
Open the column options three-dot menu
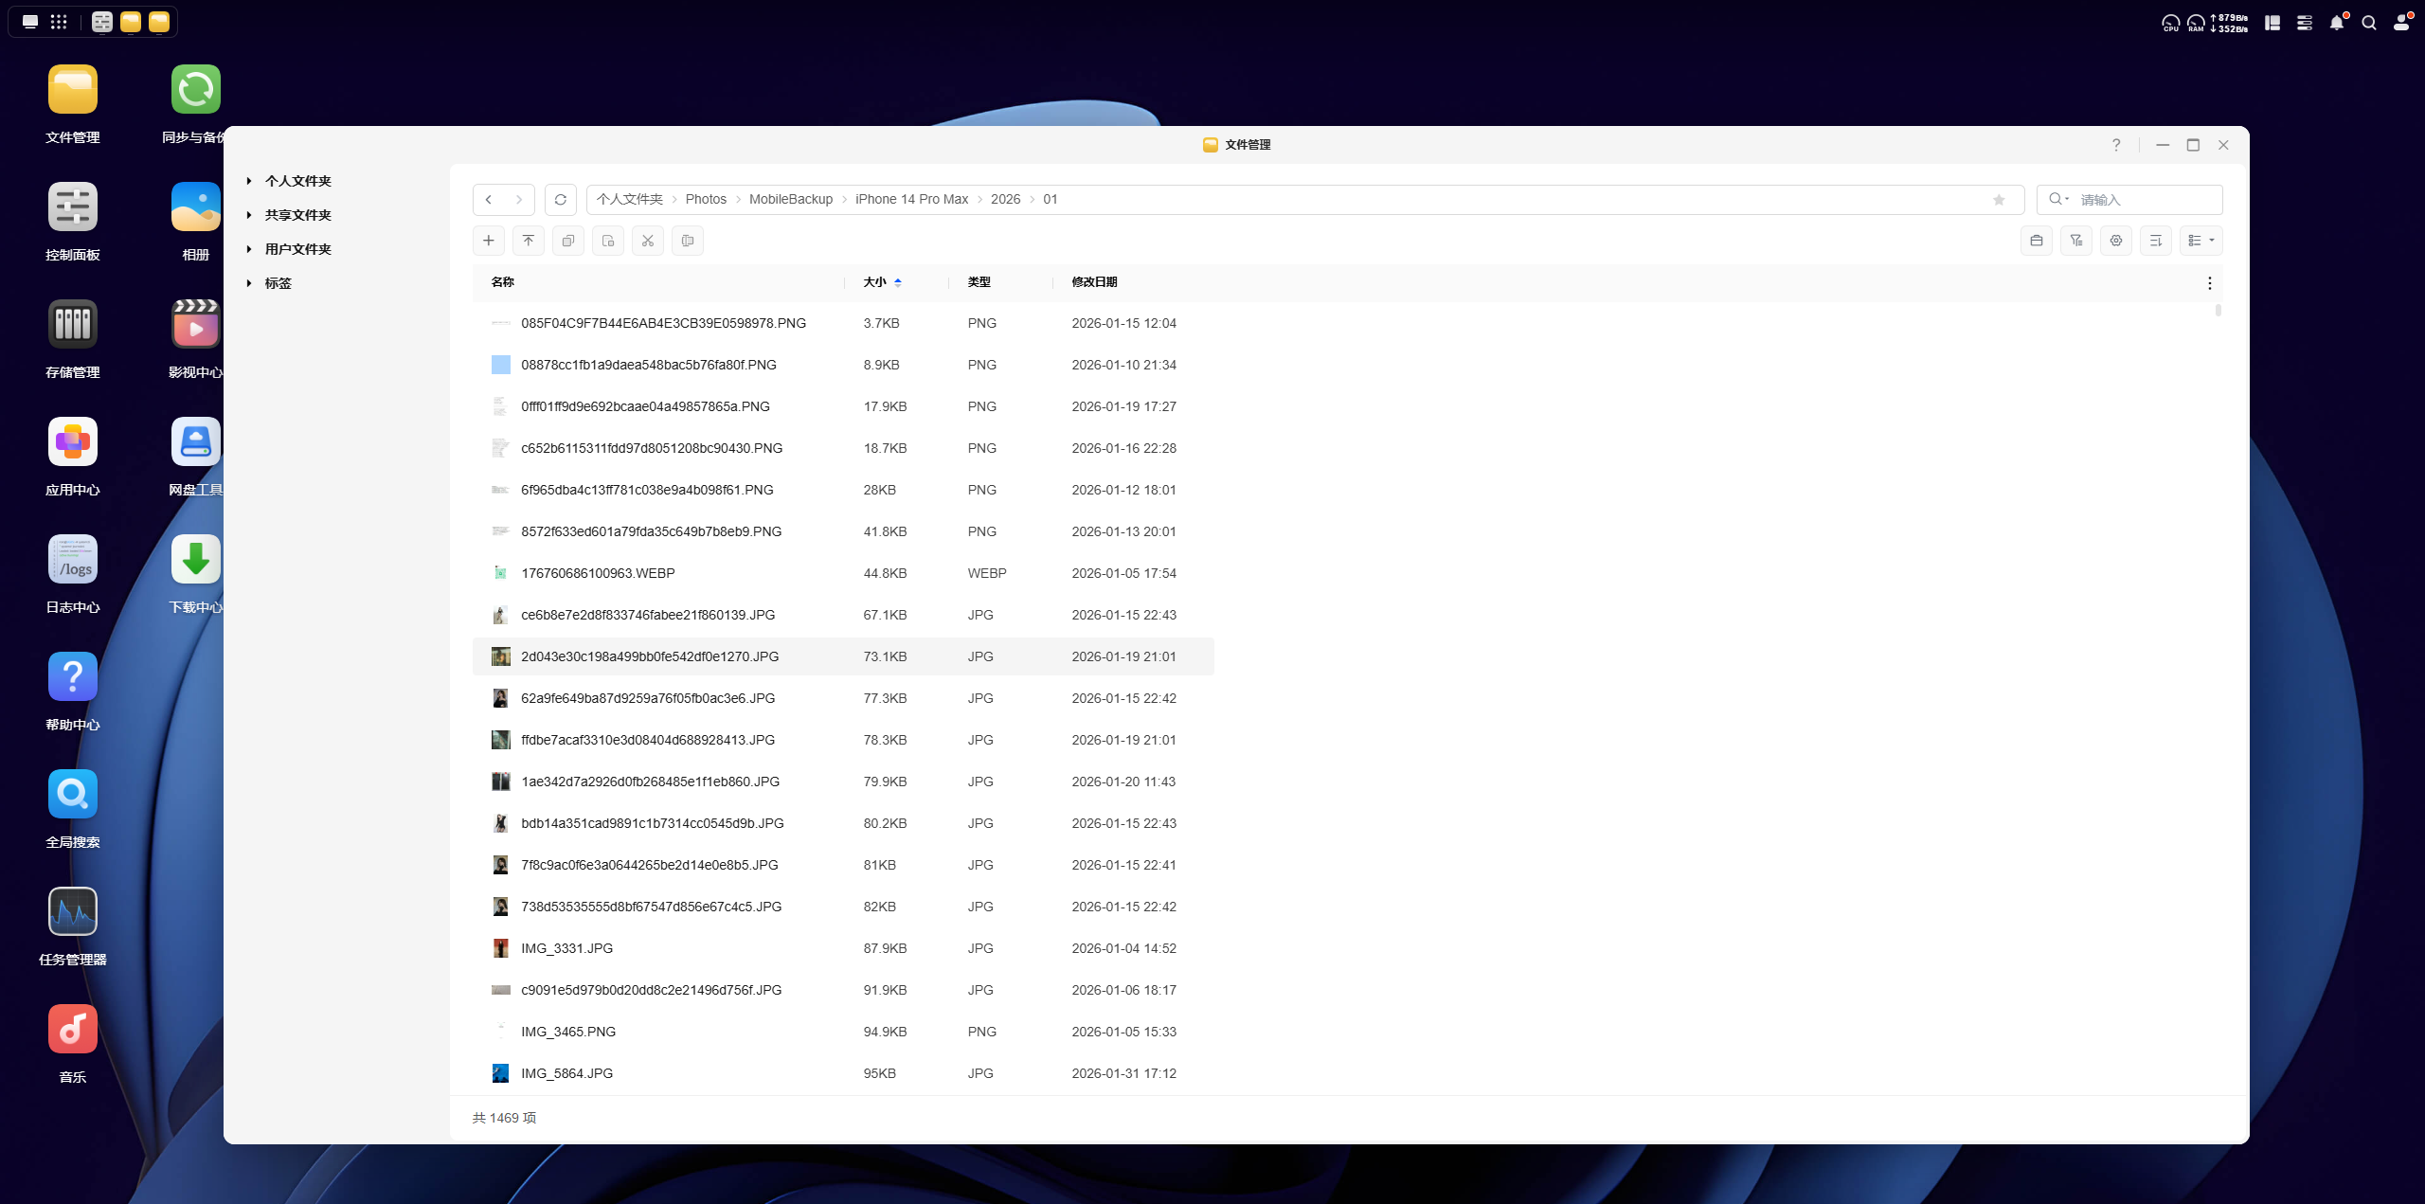point(2210,283)
